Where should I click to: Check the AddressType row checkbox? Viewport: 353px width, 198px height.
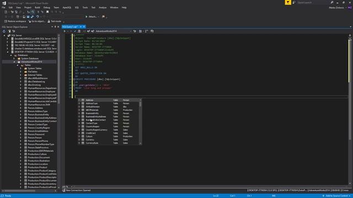[79, 103]
